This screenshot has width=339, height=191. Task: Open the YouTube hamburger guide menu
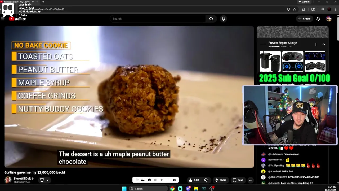3,19
